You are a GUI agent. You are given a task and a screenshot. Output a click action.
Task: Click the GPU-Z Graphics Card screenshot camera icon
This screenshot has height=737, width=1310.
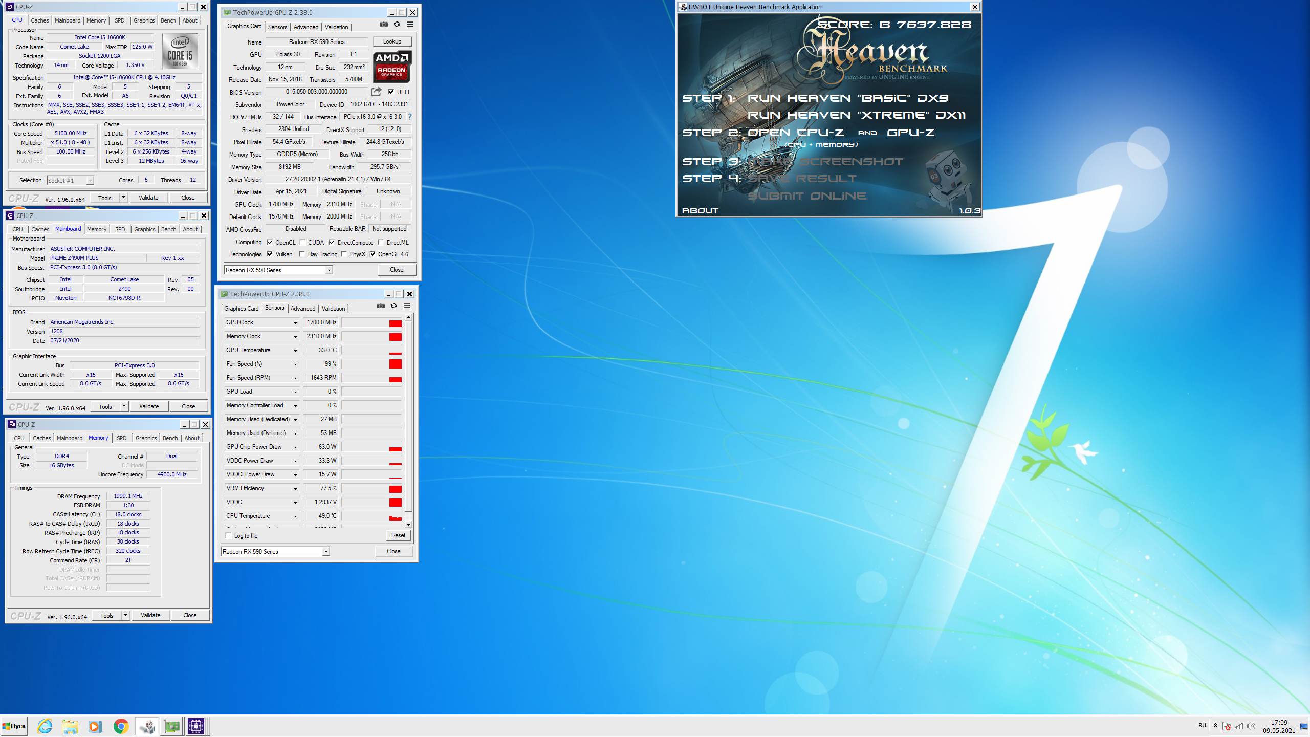[383, 24]
